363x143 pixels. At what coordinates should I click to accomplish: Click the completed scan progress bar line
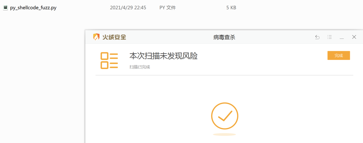coord(224,75)
